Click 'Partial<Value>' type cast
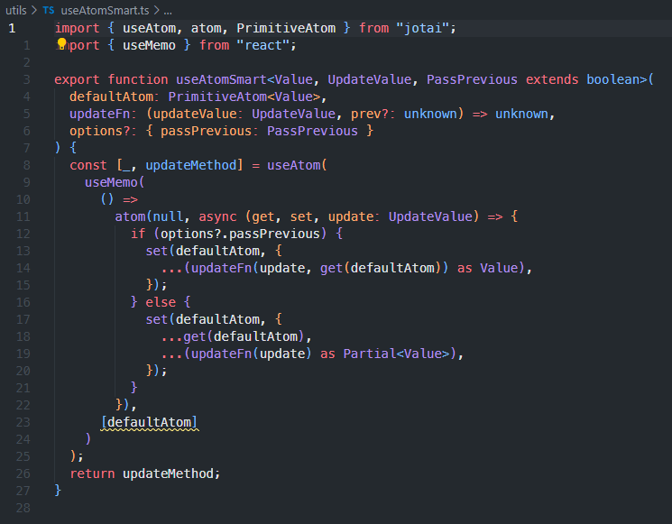672x524 pixels. (x=396, y=354)
